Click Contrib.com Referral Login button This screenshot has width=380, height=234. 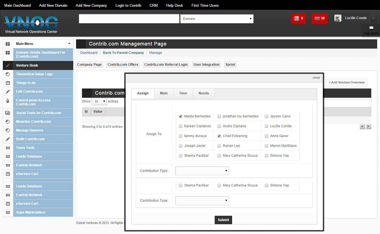pos(166,65)
